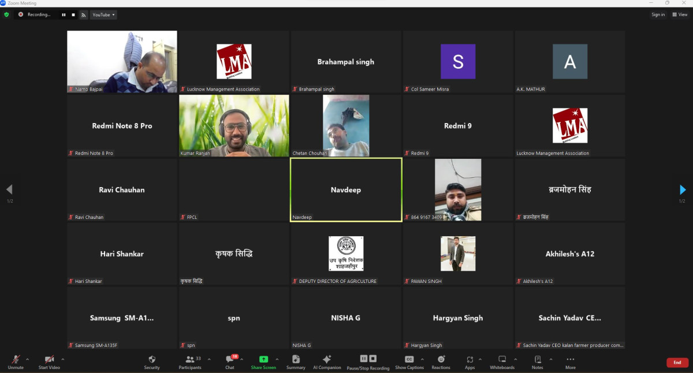
Task: Expand video options next to Start Video
Action: (63, 359)
